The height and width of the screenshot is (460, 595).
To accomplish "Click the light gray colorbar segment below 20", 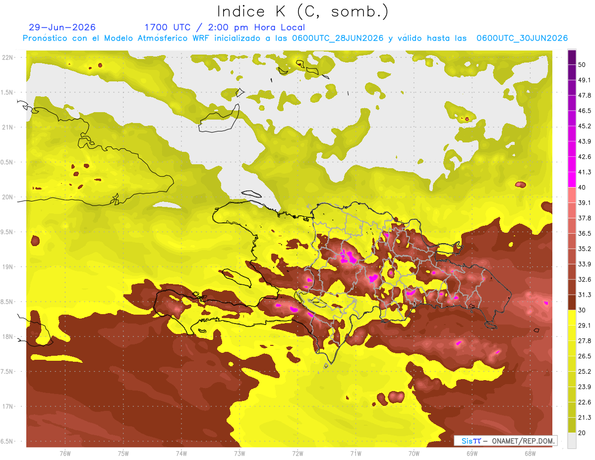I will pos(572,441).
